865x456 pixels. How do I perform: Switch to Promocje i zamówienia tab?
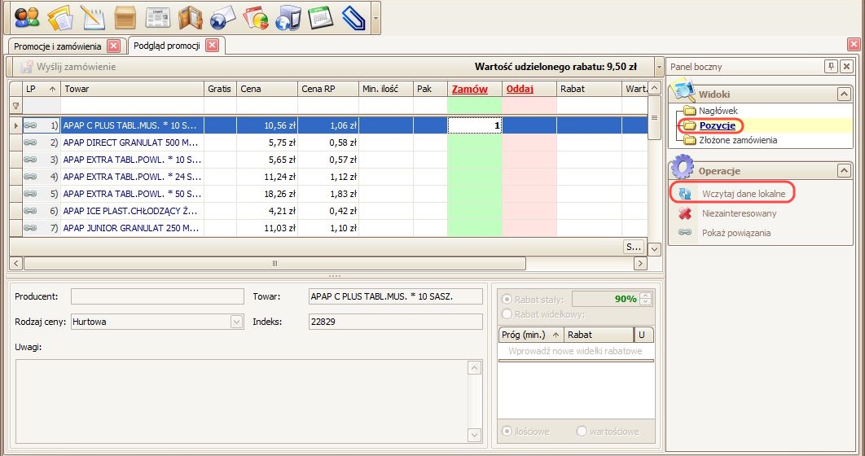click(59, 46)
